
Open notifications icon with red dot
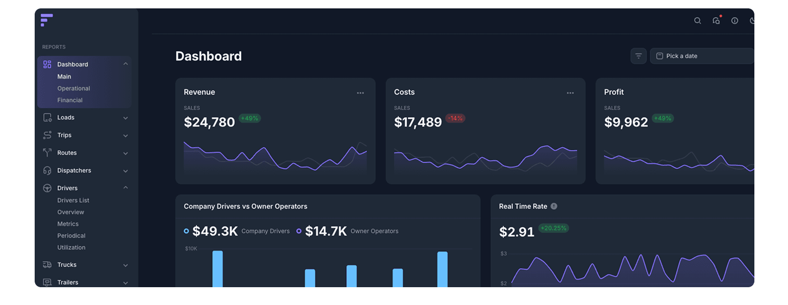pyautogui.click(x=716, y=21)
